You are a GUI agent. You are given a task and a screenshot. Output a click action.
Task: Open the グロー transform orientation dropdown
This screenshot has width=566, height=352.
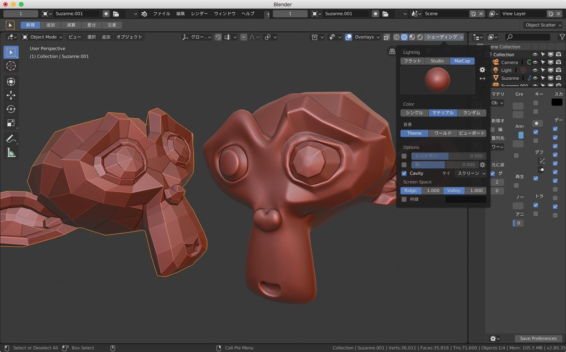pos(197,37)
